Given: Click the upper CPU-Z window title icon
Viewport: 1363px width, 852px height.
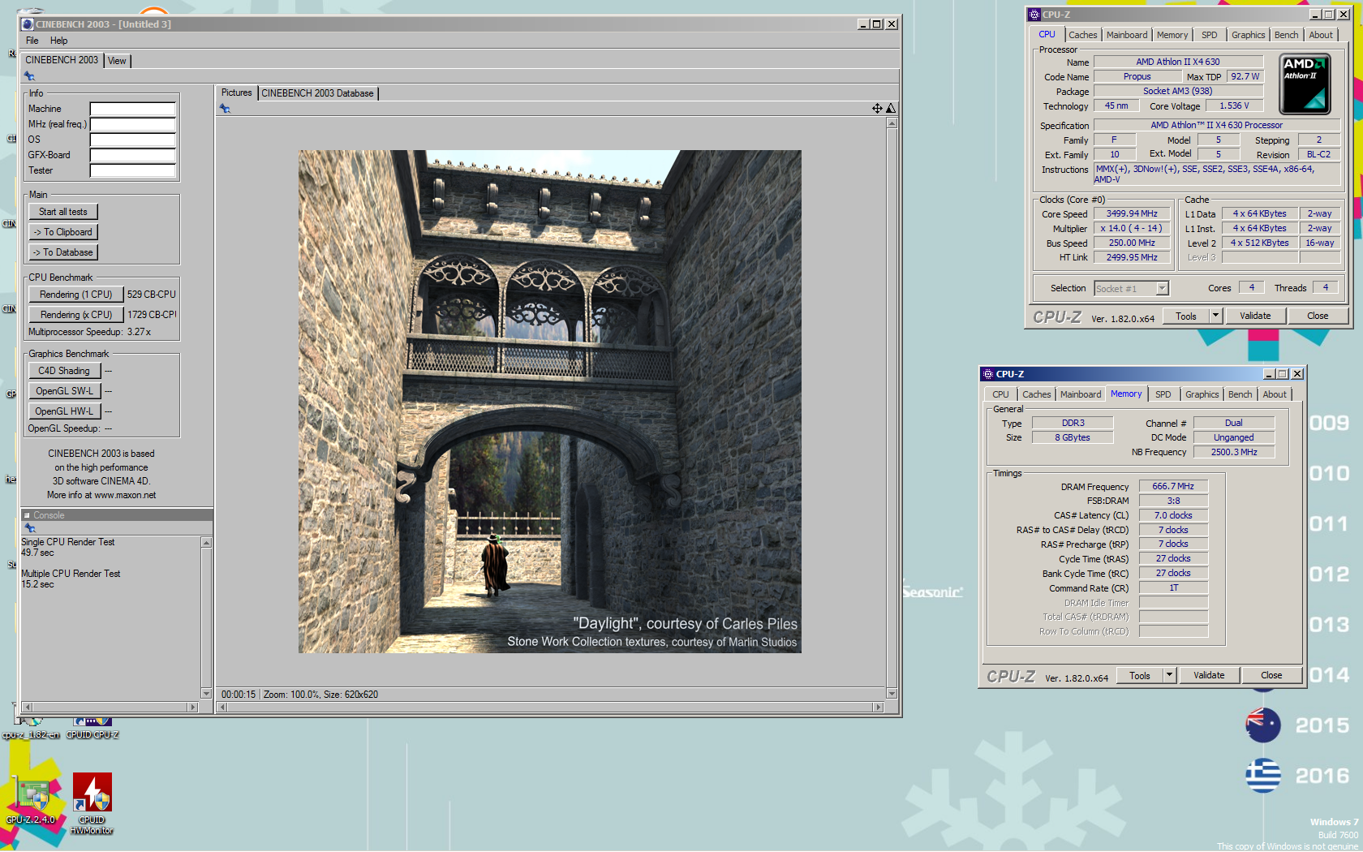Looking at the screenshot, I should 1034,15.
